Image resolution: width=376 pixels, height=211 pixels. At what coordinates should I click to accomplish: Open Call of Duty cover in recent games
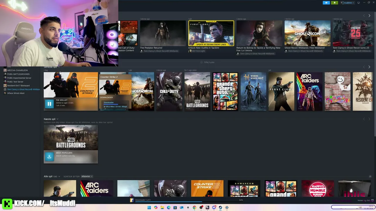tap(169, 91)
